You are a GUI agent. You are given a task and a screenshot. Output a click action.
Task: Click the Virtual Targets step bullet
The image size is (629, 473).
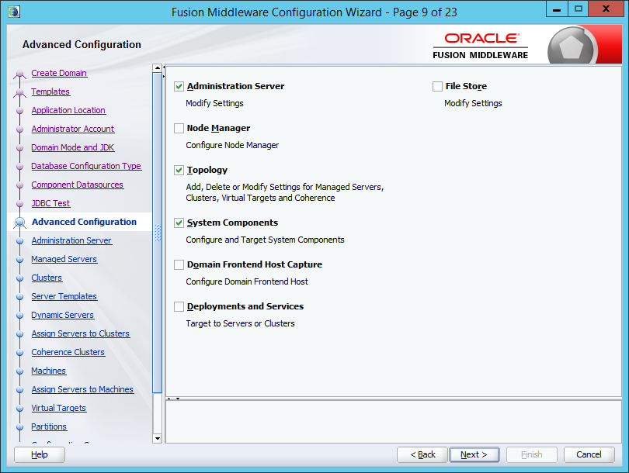[x=19, y=409]
